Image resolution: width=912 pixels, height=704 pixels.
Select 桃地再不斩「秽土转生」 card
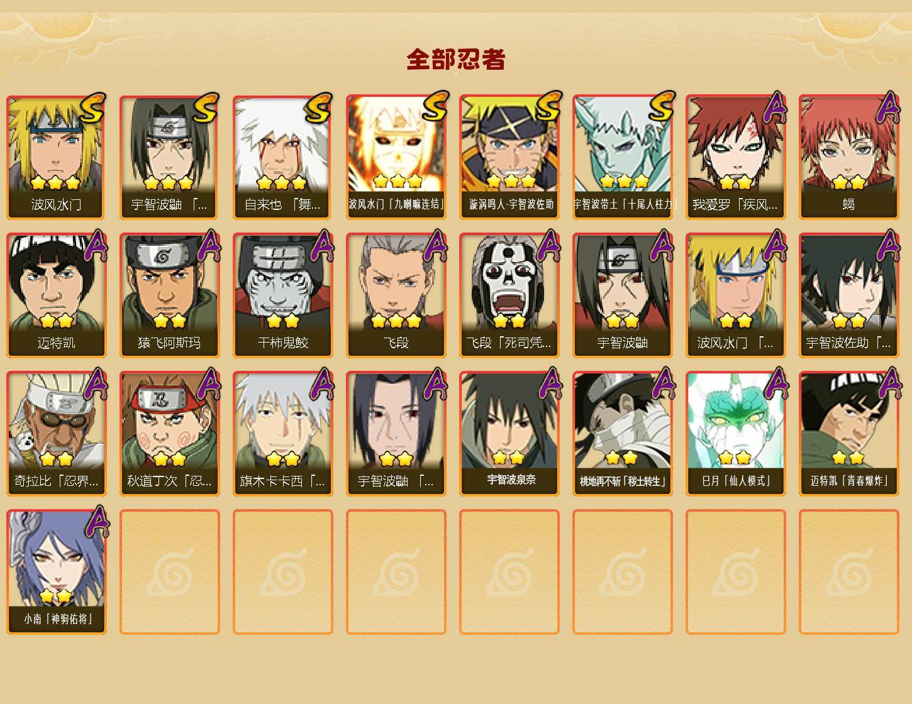[x=623, y=434]
